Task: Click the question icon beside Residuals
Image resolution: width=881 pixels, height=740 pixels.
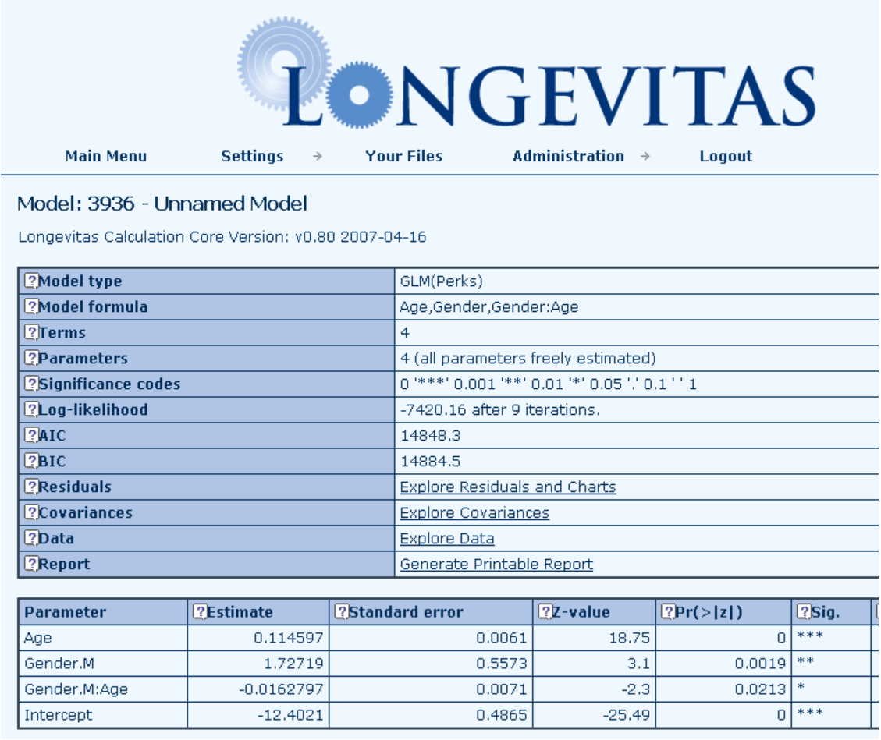Action: [x=31, y=487]
